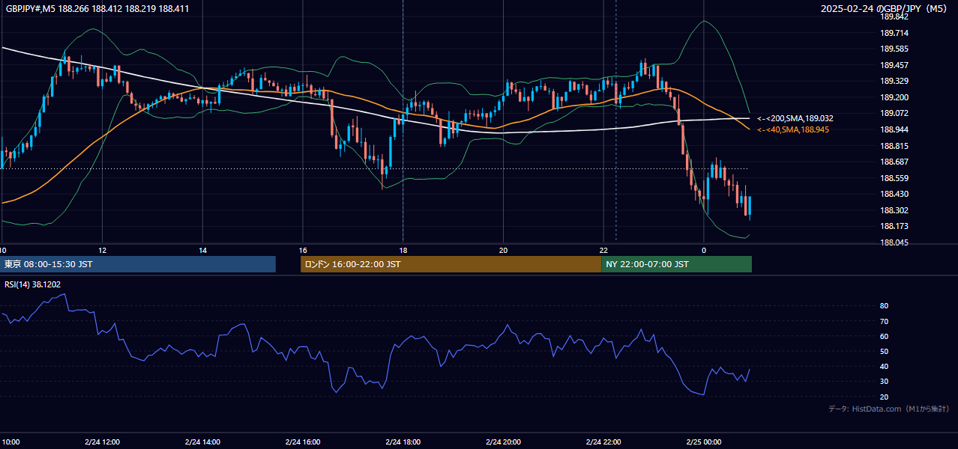Click the 10:00 bottom time axis label

tap(10, 442)
